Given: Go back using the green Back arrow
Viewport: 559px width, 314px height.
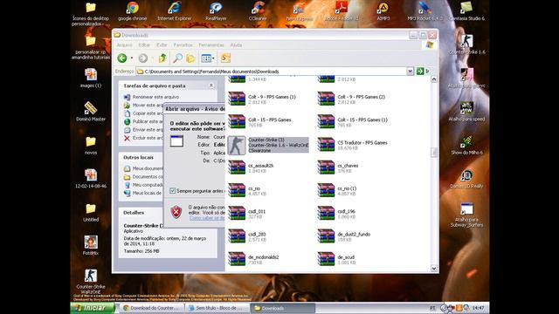Looking at the screenshot, I should click(x=122, y=58).
